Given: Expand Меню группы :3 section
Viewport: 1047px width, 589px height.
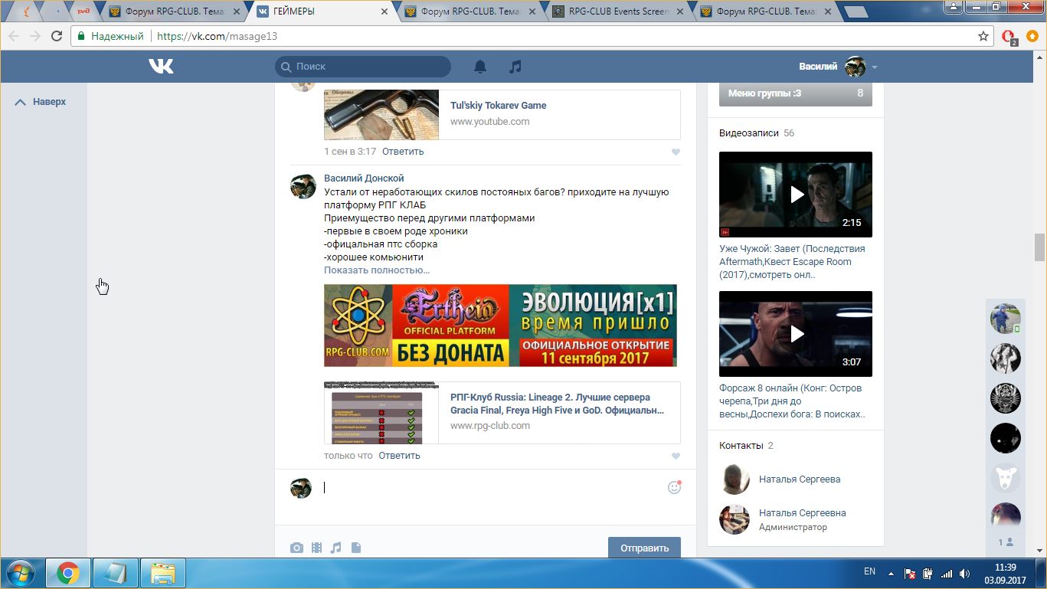Looking at the screenshot, I should point(796,93).
